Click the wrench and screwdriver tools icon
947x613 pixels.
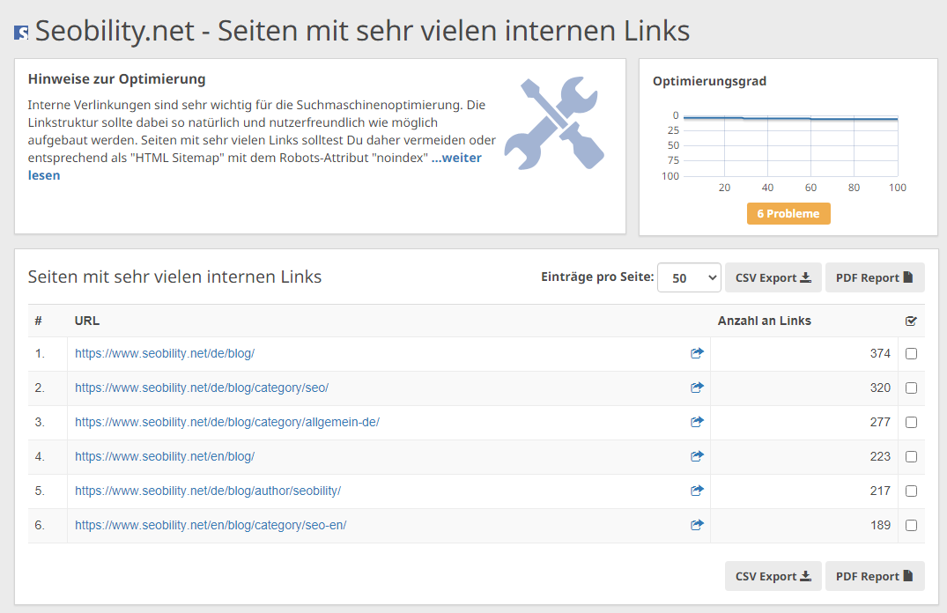click(x=554, y=123)
